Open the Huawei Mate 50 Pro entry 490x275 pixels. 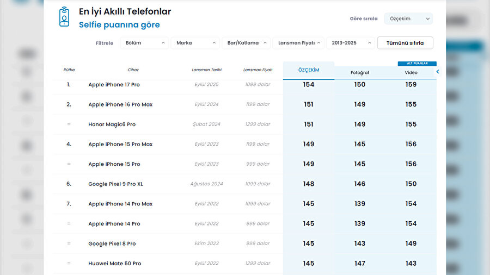click(x=114, y=264)
